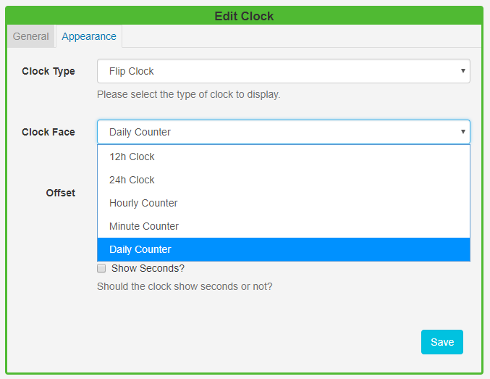Click the Clock Type dropdown arrow

pos(462,71)
